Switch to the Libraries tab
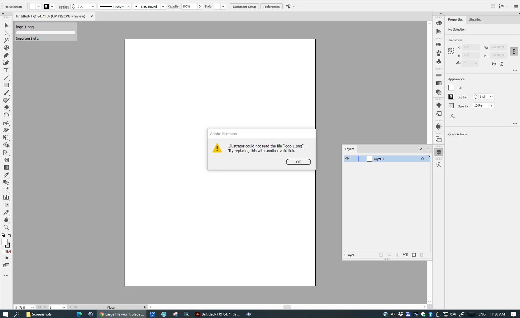 475,20
